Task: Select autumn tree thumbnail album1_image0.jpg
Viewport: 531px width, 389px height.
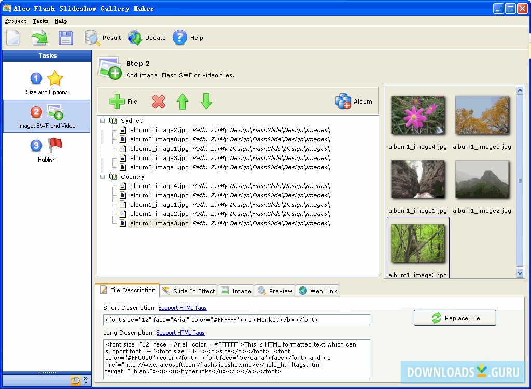Action: [482, 115]
